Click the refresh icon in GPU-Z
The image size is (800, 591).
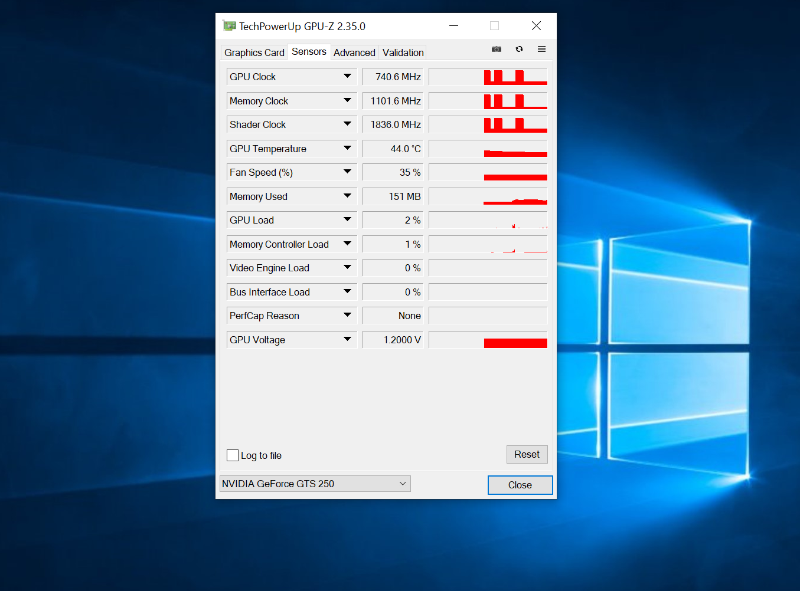point(519,49)
